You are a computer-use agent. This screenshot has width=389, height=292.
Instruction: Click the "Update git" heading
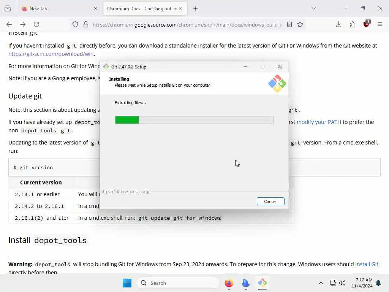25,96
